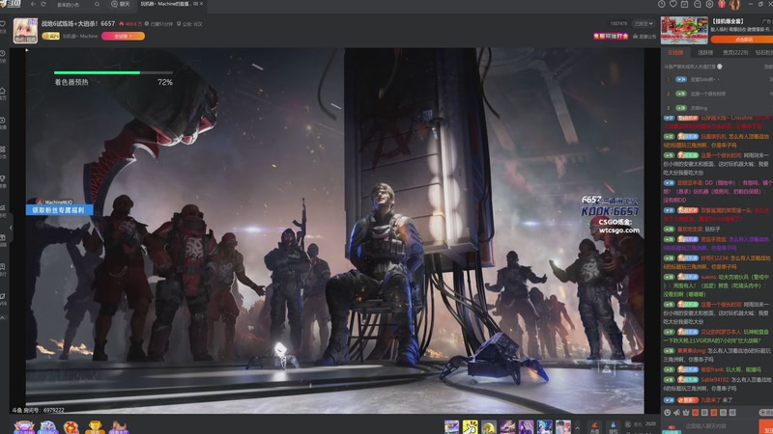Click the orange send button
773x434 pixels.
tap(765, 426)
